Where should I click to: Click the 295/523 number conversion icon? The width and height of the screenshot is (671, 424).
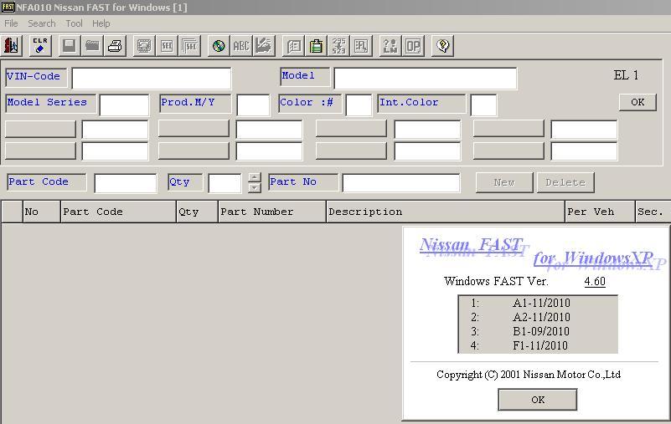339,45
